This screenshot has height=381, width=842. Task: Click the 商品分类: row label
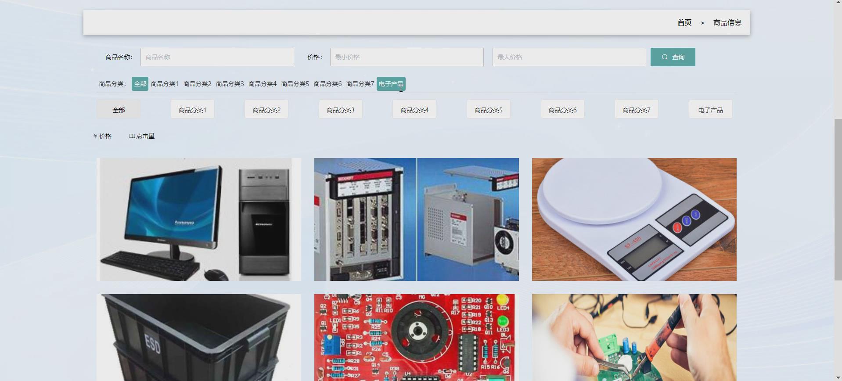click(112, 84)
